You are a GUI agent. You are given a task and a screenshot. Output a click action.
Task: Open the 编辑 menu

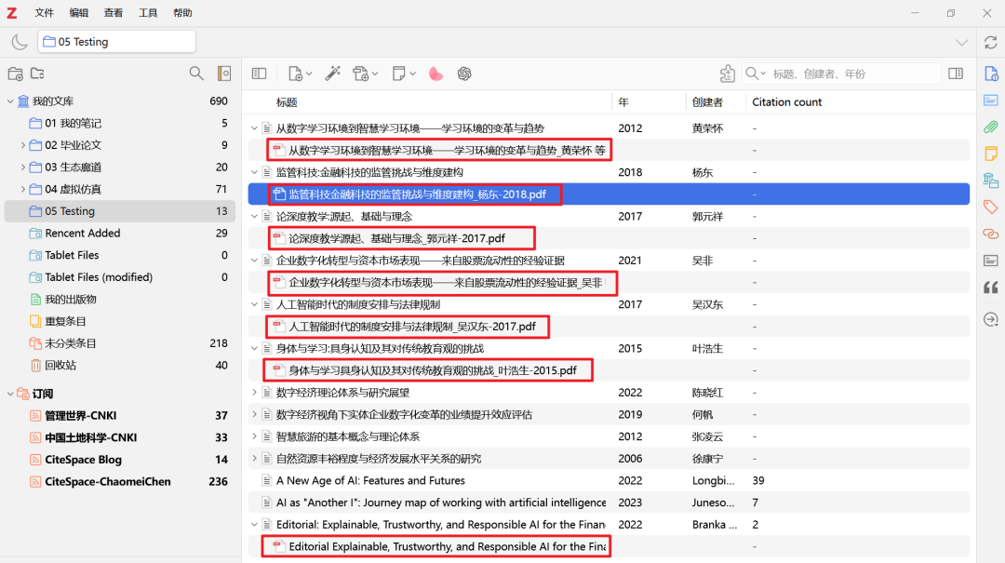(79, 13)
